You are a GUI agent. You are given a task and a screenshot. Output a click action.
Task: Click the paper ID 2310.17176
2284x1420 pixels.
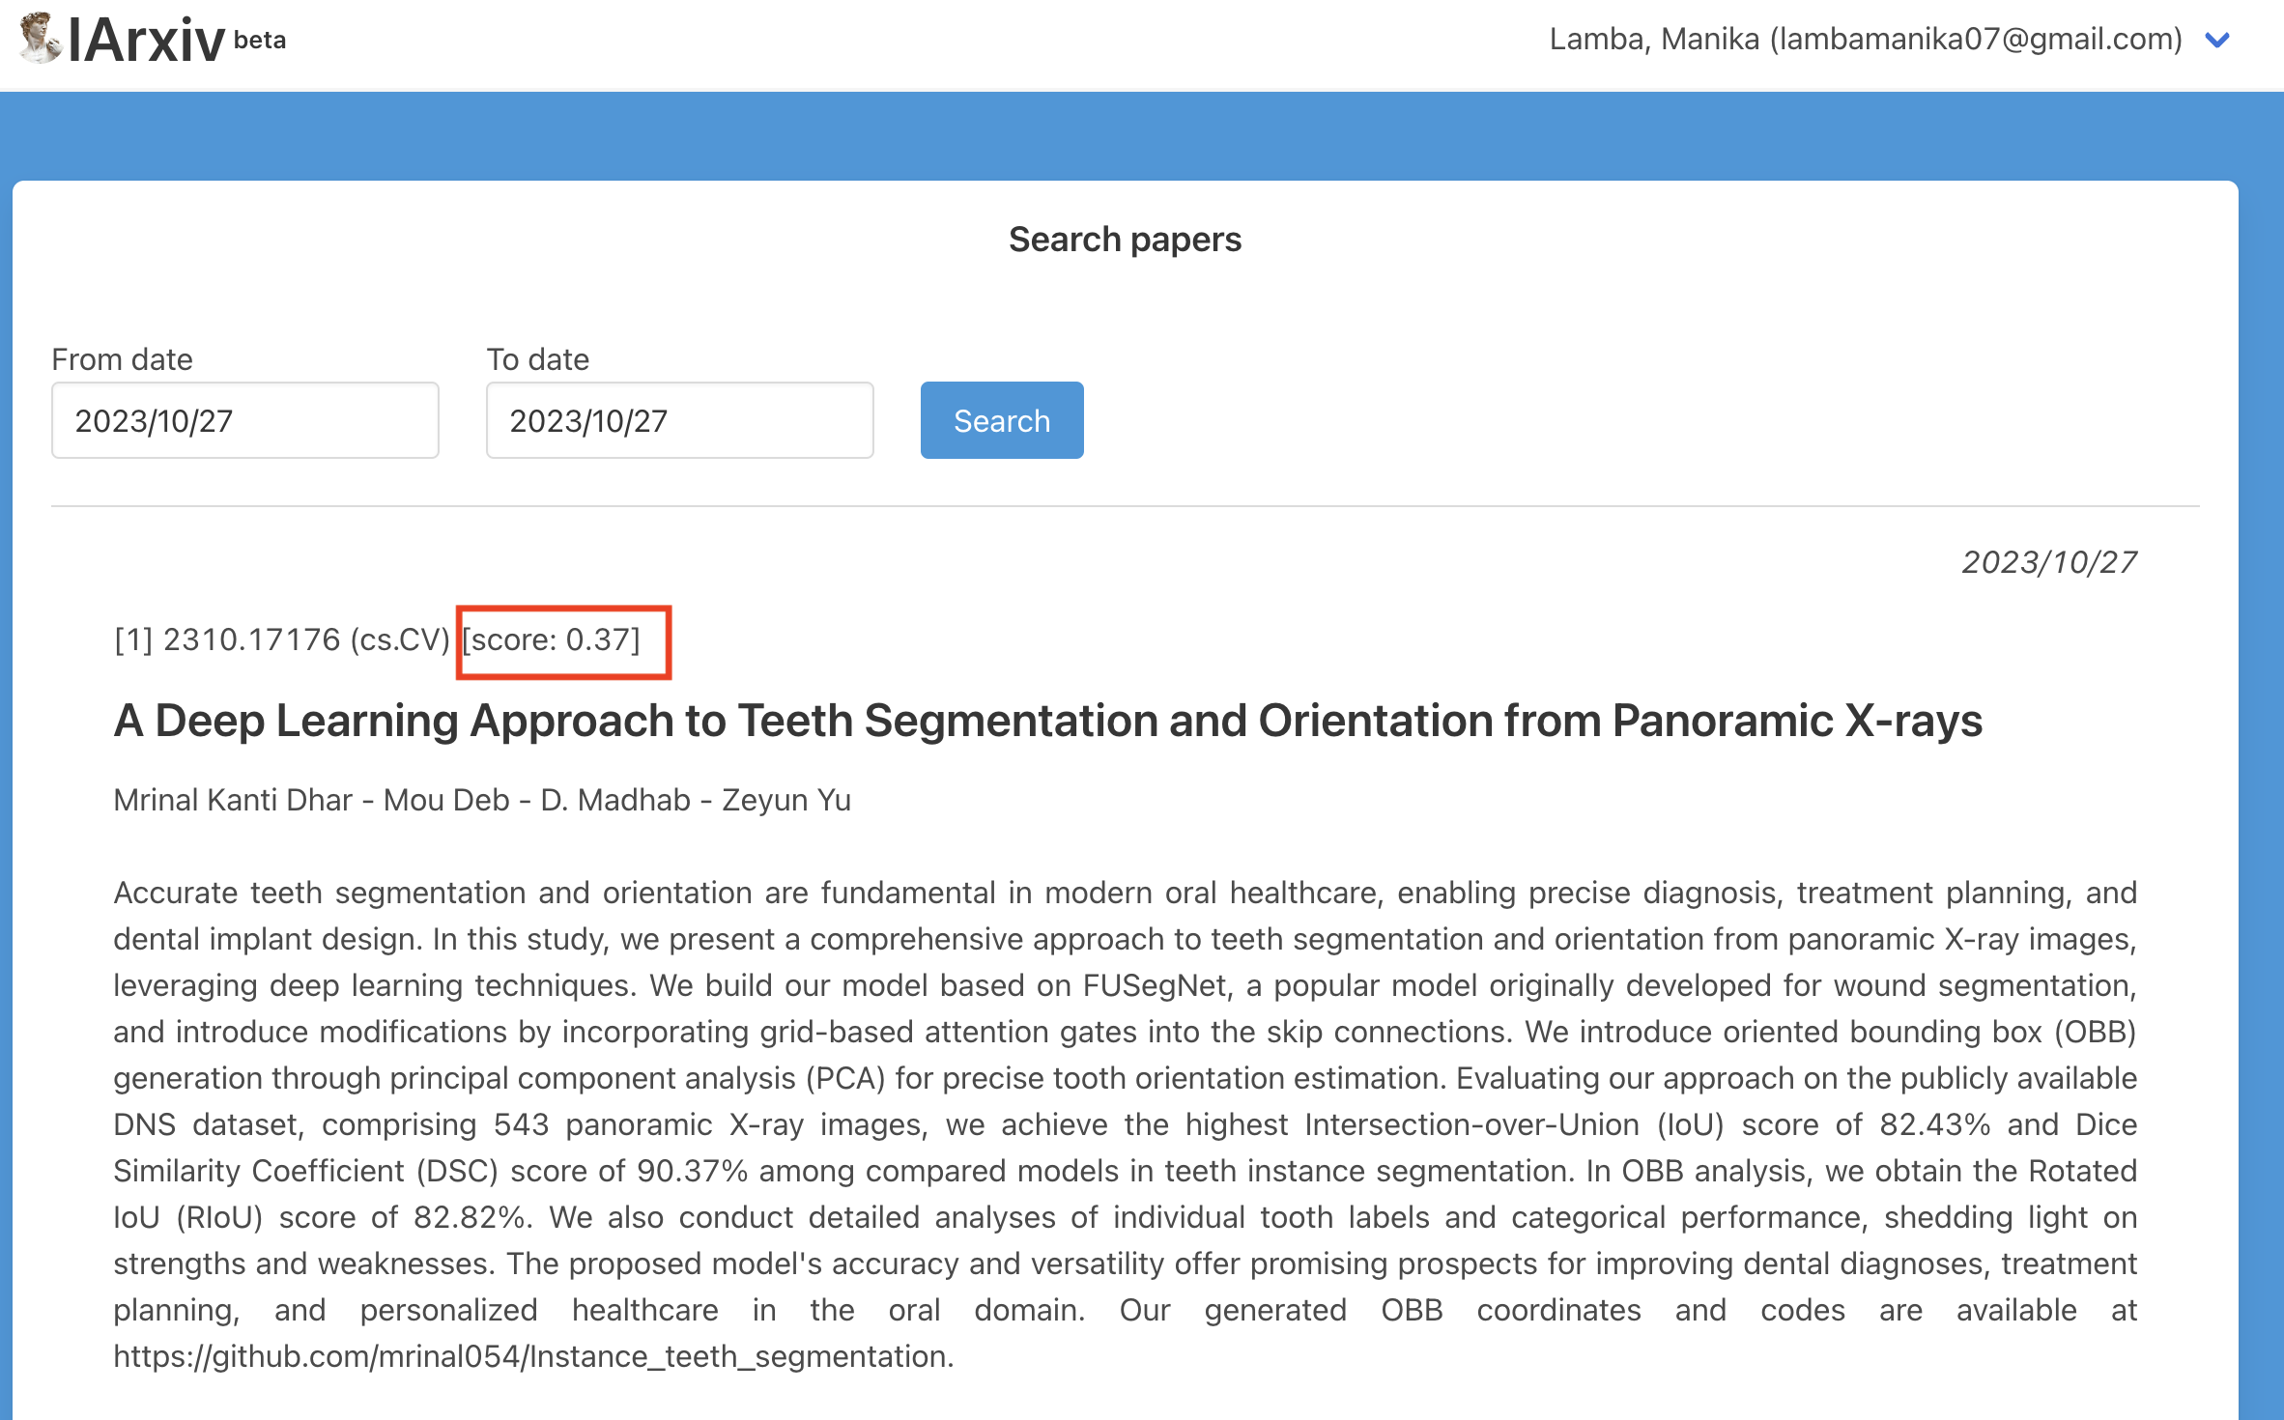(251, 639)
